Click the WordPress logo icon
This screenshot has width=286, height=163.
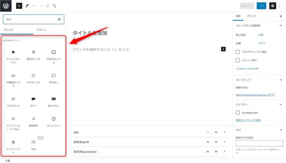[7, 6]
